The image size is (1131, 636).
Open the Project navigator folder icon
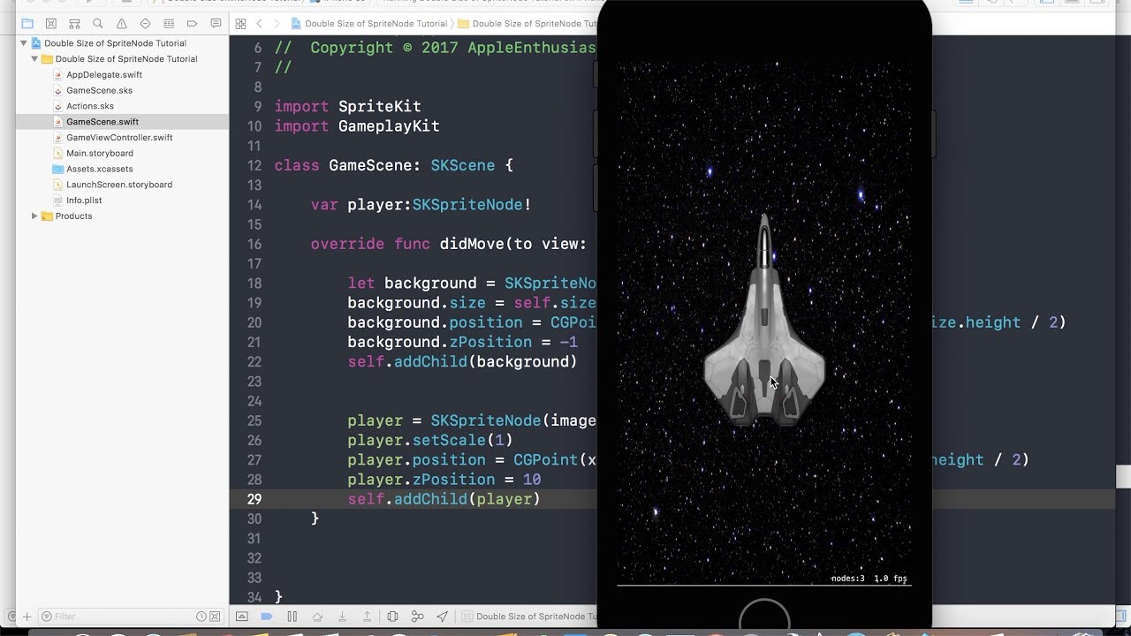[x=27, y=24]
